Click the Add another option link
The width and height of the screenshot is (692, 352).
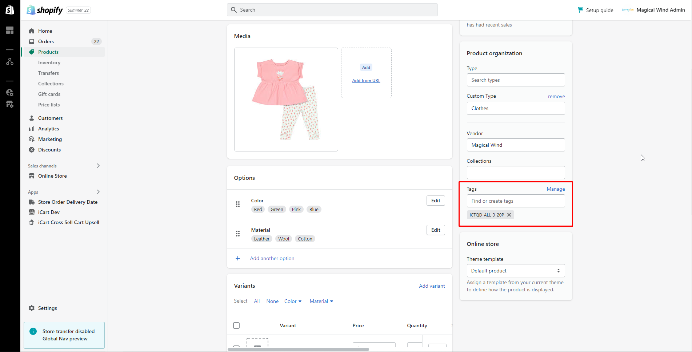tap(272, 258)
